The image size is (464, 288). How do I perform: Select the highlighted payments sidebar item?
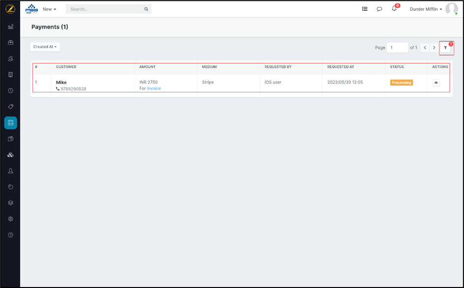[x=10, y=123]
